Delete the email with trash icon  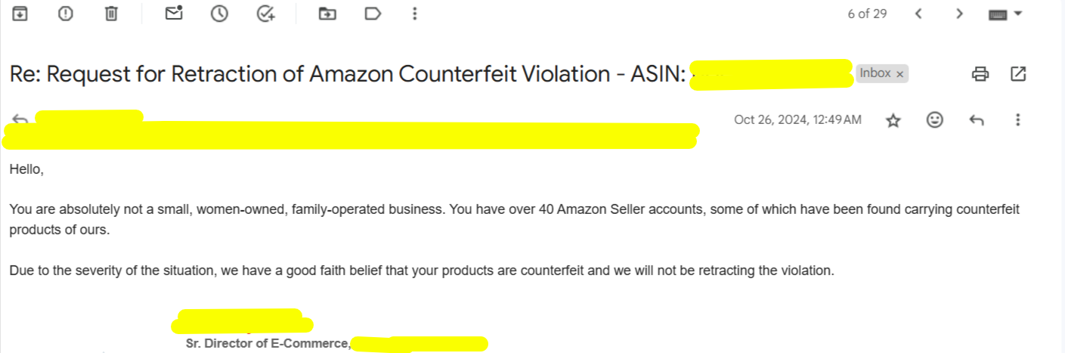111,14
